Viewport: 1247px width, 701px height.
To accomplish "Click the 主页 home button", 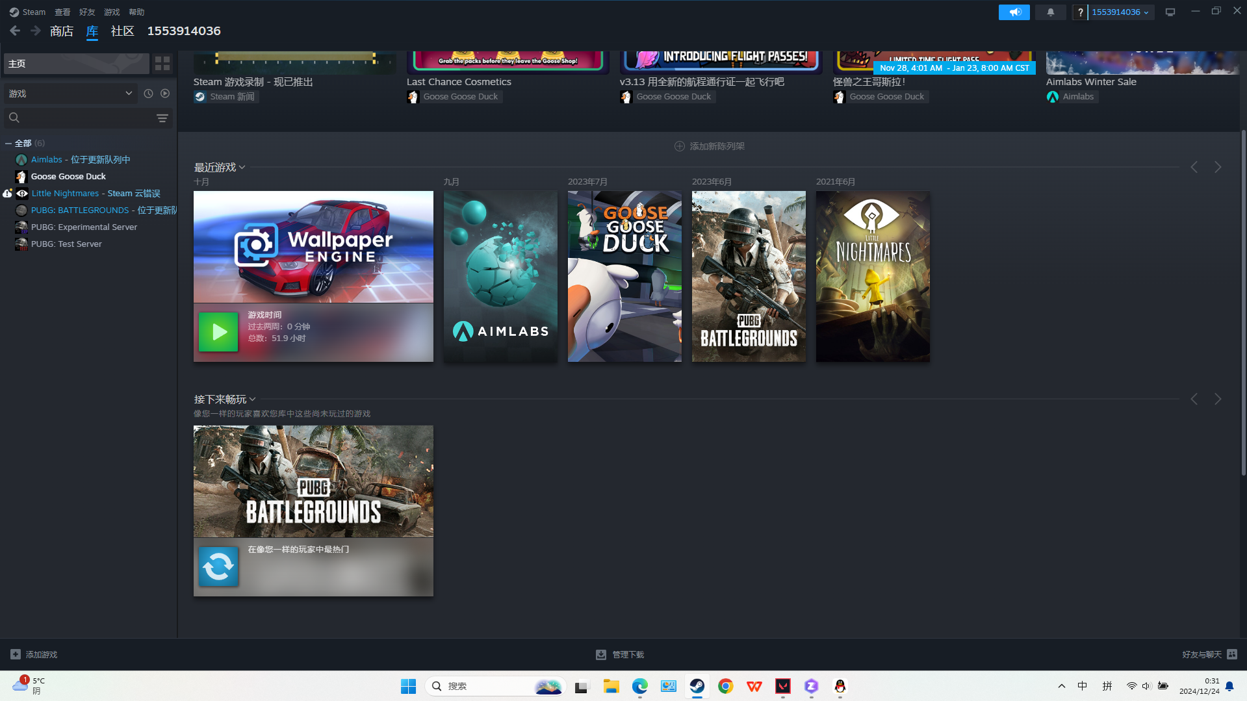I will click(77, 63).
